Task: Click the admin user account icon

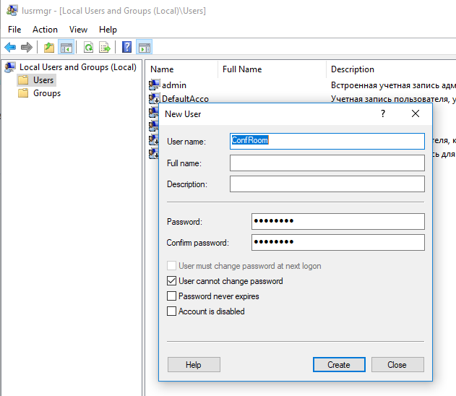Action: [155, 85]
